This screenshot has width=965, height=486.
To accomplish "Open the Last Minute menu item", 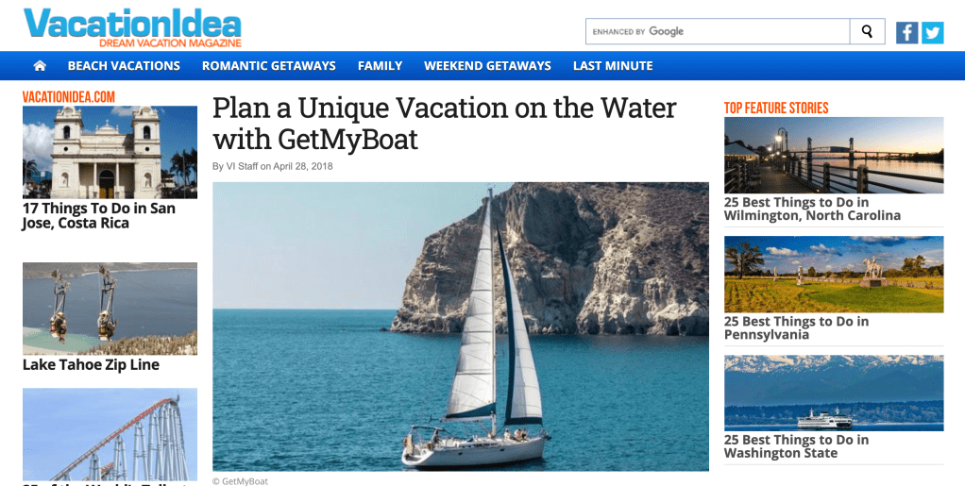I will click(x=613, y=66).
